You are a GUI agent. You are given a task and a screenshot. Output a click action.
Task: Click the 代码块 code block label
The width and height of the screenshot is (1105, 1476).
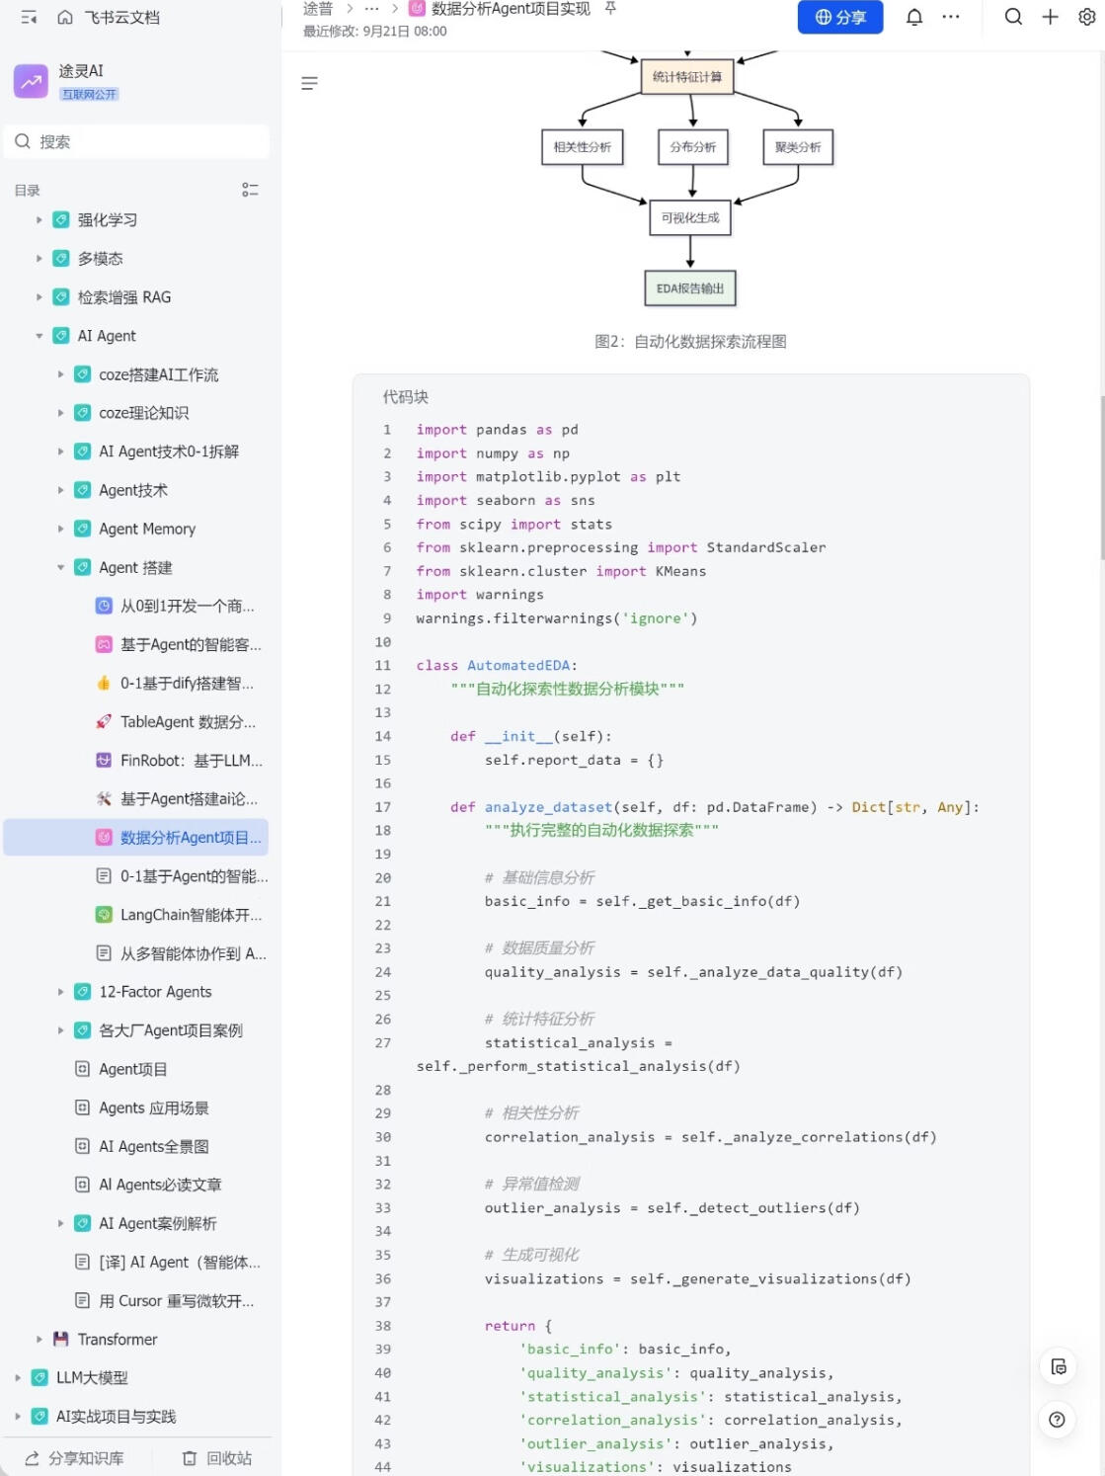click(406, 397)
